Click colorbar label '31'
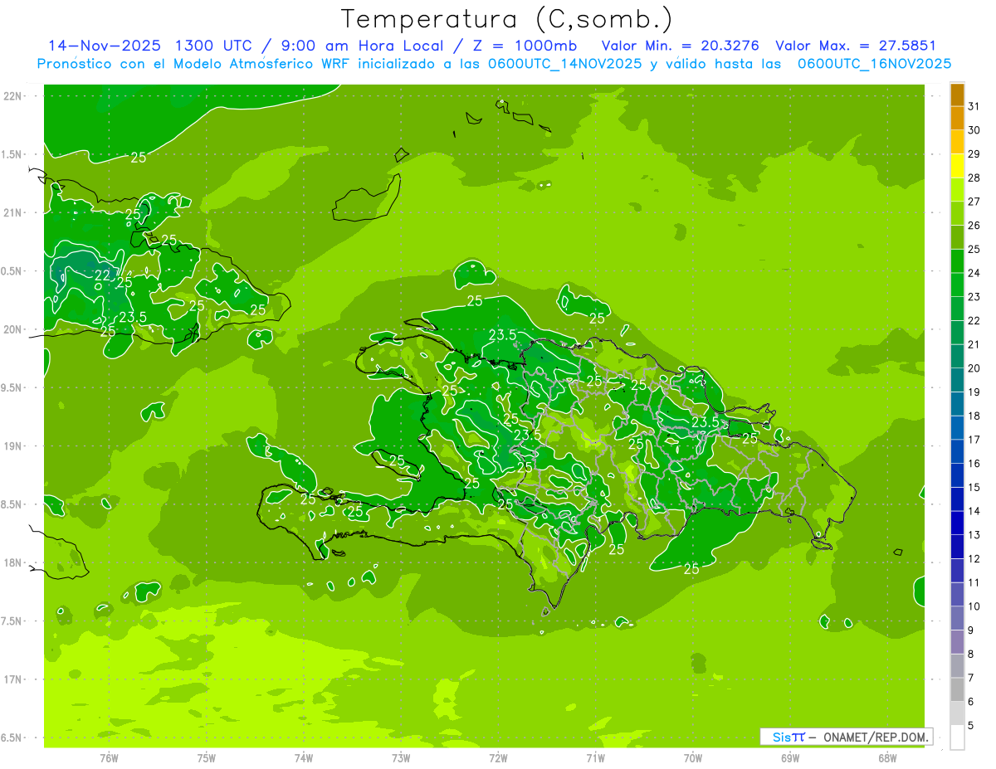Viewport: 996px width, 769px height. coord(974,106)
